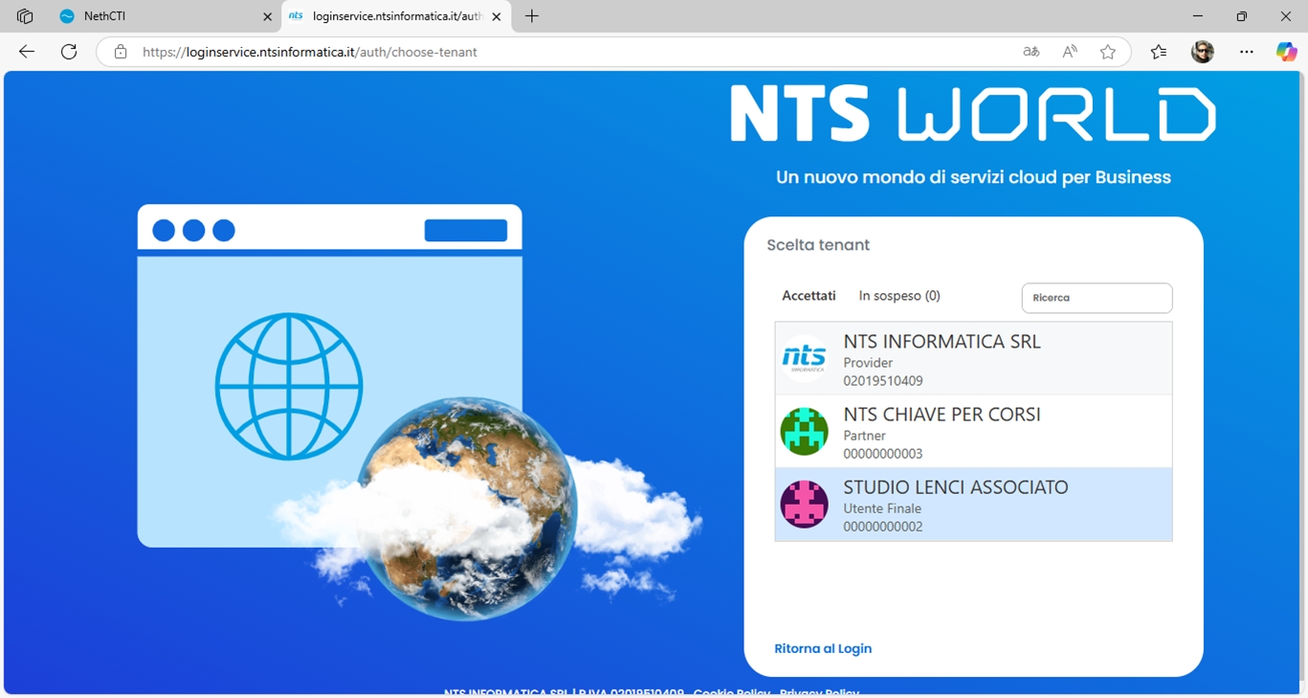
Task: Click the tagline "Un nuovo mondo di servizi cloud per Business"
Action: [x=973, y=177]
